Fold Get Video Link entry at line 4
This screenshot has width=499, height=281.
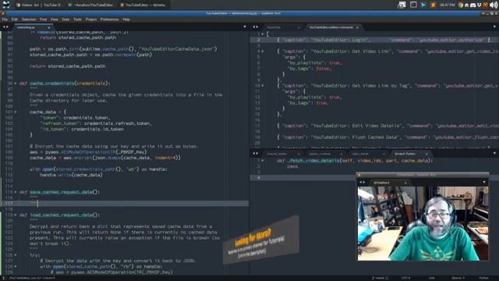(x=263, y=52)
